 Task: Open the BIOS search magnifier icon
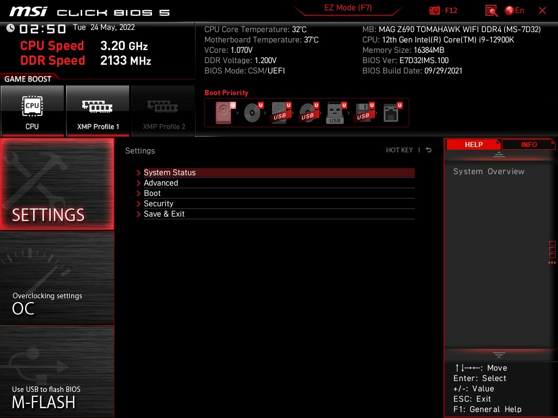(x=491, y=11)
